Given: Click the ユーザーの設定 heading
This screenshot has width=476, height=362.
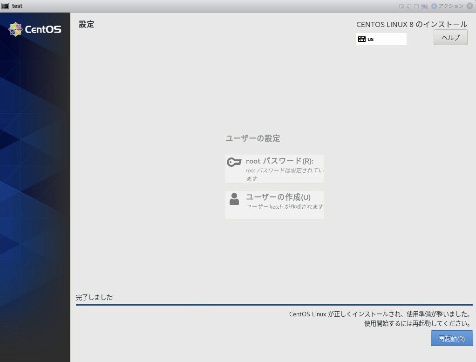Looking at the screenshot, I should 252,138.
